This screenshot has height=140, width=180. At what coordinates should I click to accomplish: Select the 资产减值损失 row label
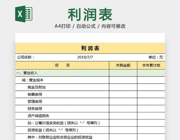(x=38, y=116)
